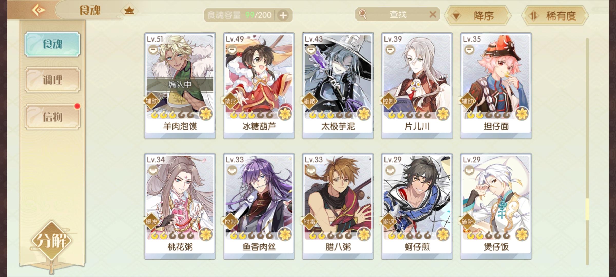The height and width of the screenshot is (277, 616).
Task: Clear search with the X icon
Action: [x=433, y=14]
